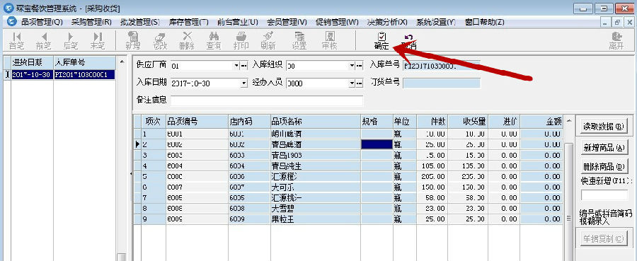Select the 青岛纯生 item cell

[315, 166]
